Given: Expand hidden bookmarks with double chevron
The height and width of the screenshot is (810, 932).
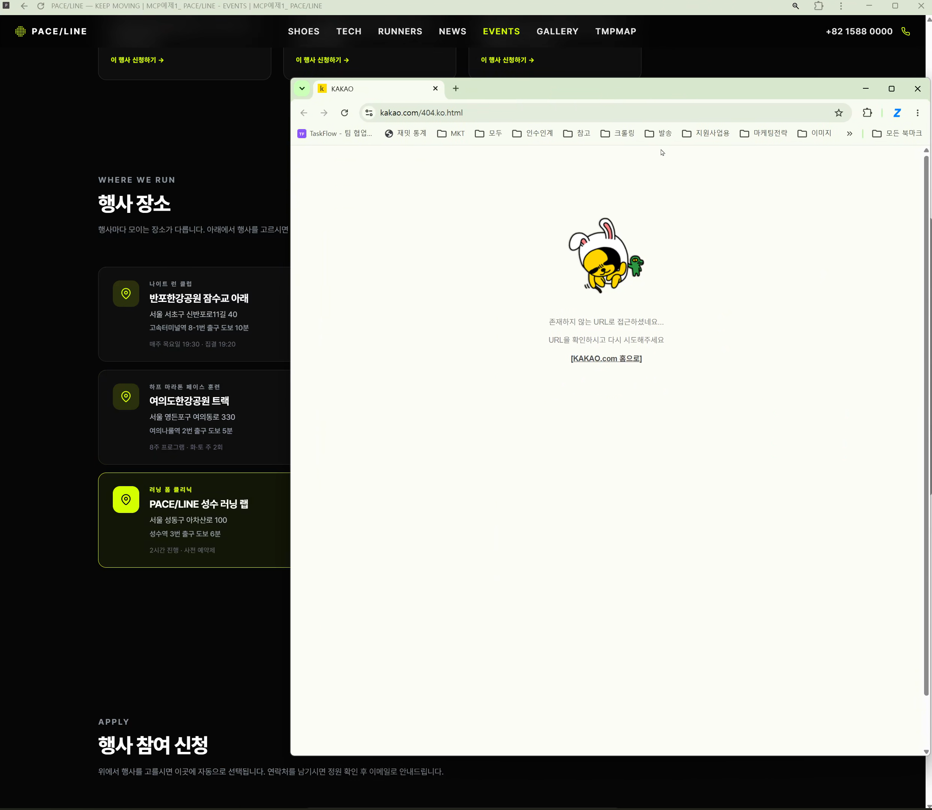Looking at the screenshot, I should [x=849, y=133].
